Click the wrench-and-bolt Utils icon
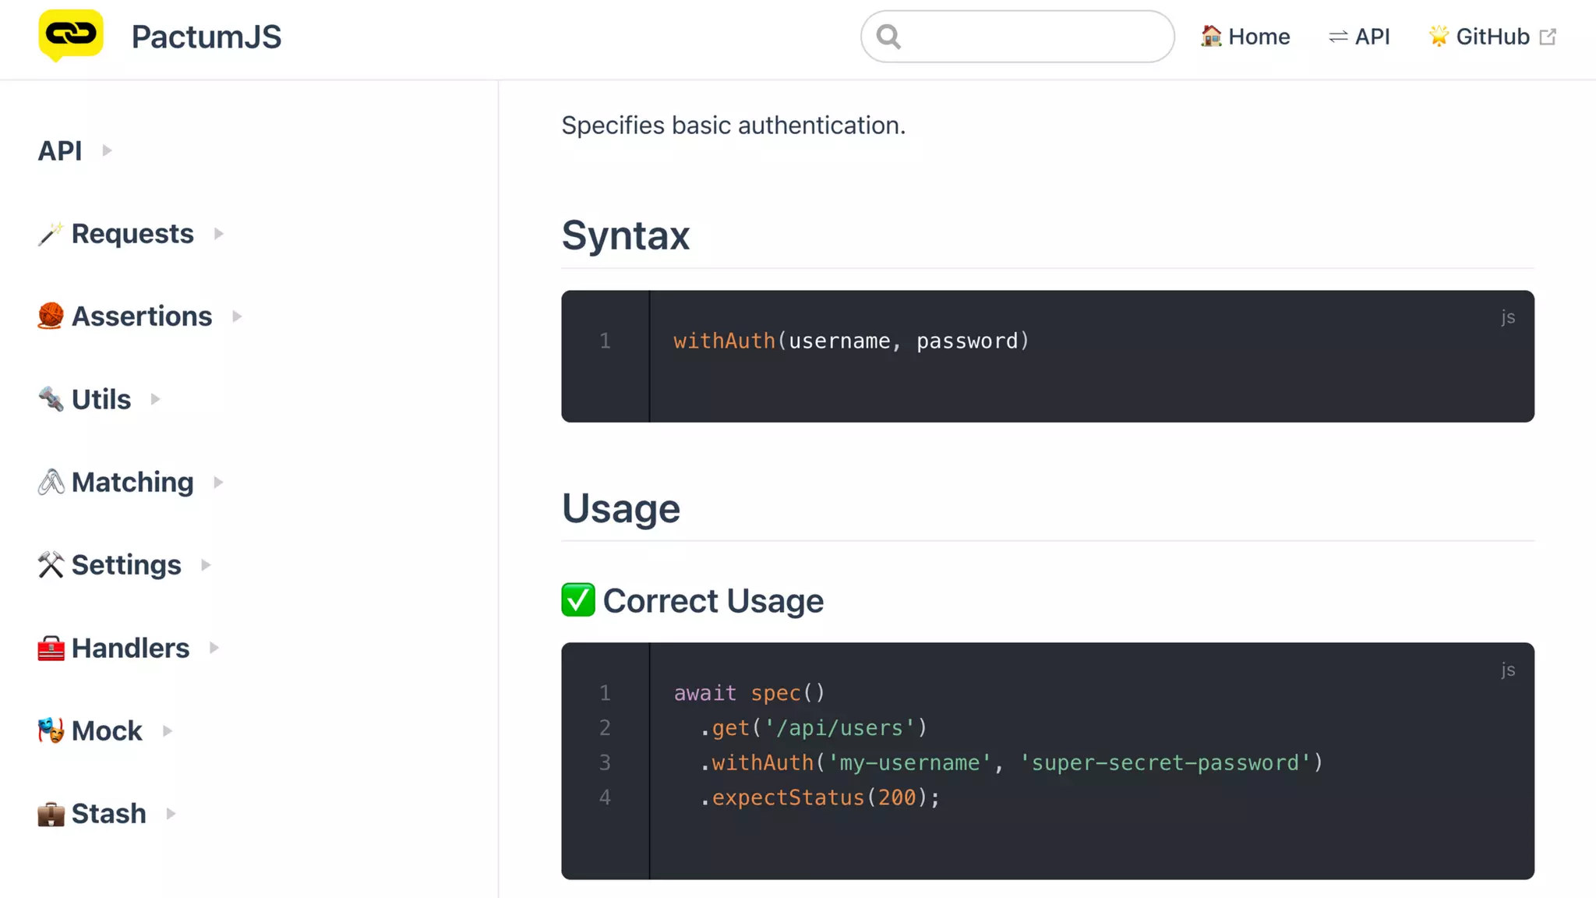The width and height of the screenshot is (1596, 898). 51,399
